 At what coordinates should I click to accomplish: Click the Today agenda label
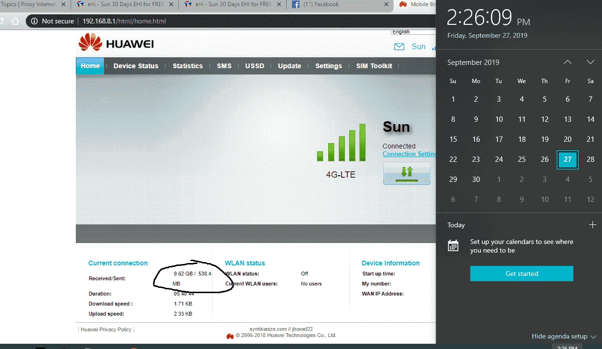pyautogui.click(x=456, y=225)
